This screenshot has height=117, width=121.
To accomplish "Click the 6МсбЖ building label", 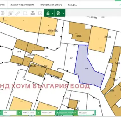I will click(x=53, y=30).
